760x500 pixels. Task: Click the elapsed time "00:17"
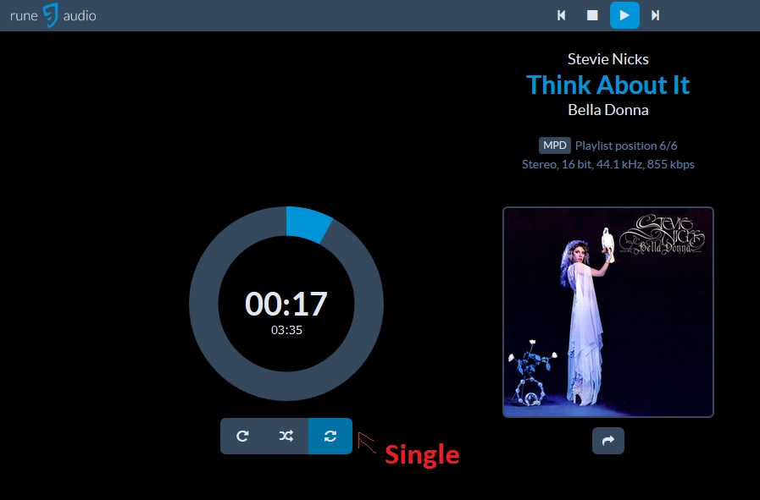286,304
